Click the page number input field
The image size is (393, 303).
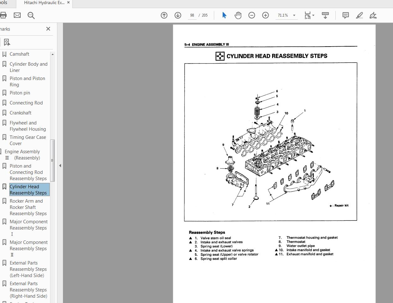[192, 15]
